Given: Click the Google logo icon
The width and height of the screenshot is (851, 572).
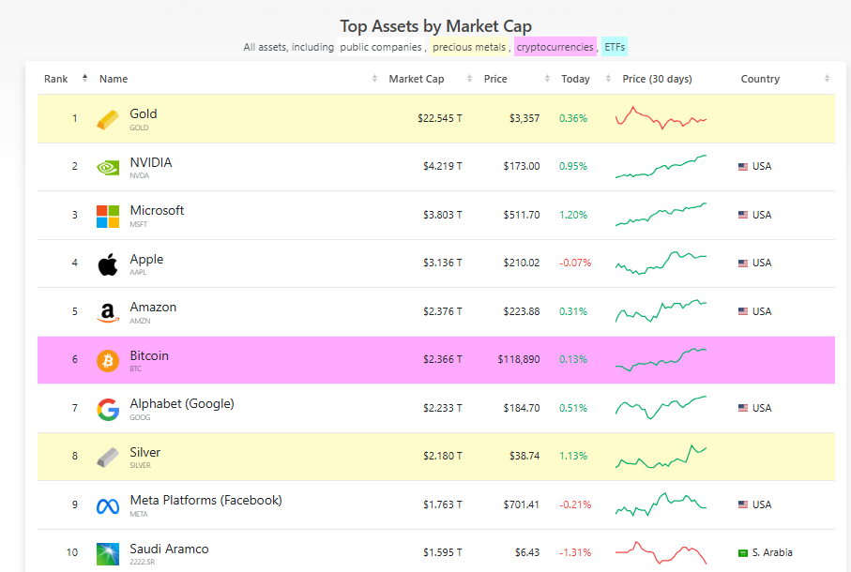Looking at the screenshot, I should tap(108, 409).
